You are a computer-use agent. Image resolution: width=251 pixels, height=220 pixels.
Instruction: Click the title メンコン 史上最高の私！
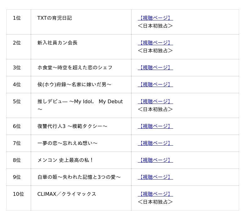click(x=65, y=160)
